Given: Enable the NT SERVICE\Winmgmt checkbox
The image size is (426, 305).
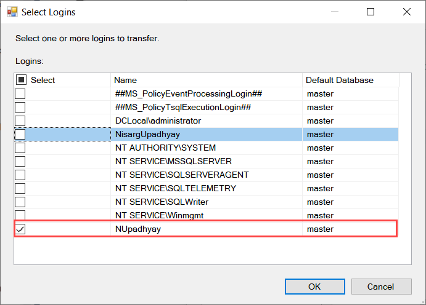Looking at the screenshot, I should (x=20, y=215).
